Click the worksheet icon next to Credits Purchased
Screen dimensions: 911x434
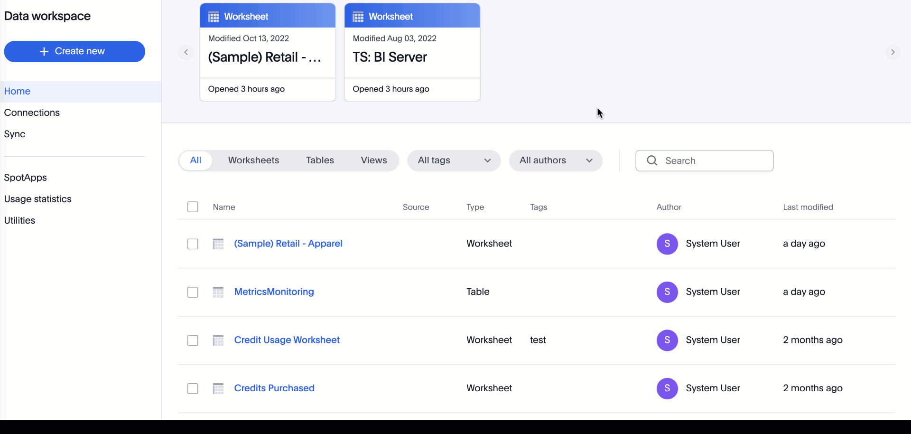tap(218, 388)
